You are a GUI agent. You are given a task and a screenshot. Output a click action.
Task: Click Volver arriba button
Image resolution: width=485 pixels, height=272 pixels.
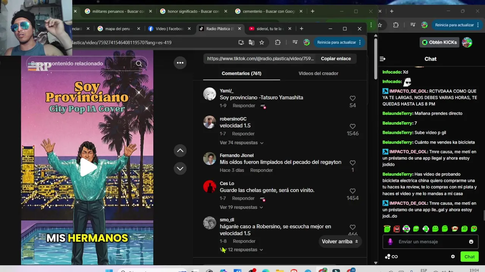[340, 241]
